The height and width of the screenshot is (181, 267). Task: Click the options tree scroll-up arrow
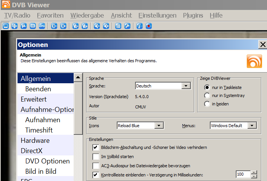[x=78, y=78]
